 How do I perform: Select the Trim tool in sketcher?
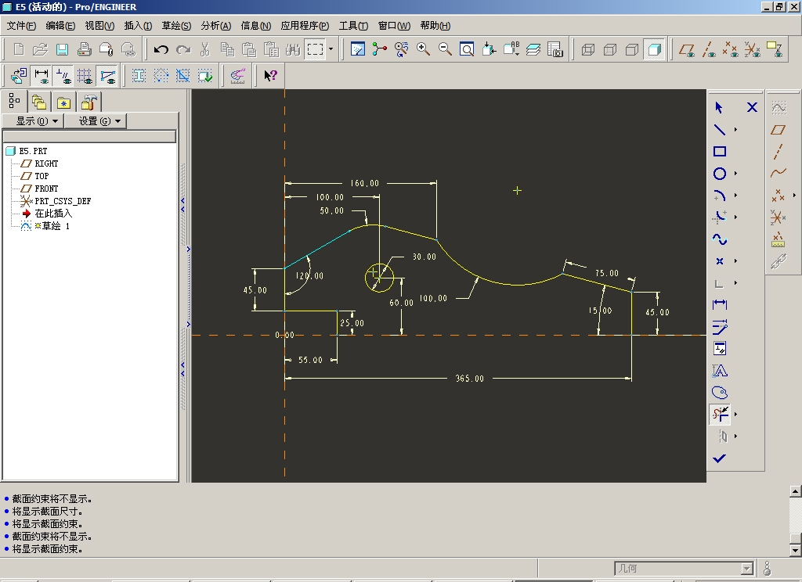tap(720, 414)
